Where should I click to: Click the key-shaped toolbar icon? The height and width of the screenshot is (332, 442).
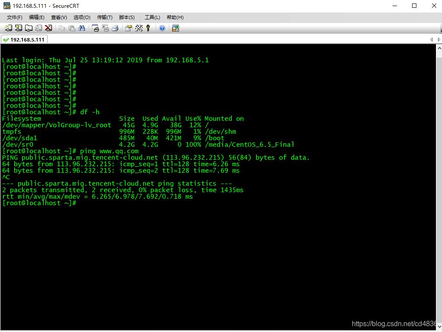click(148, 28)
